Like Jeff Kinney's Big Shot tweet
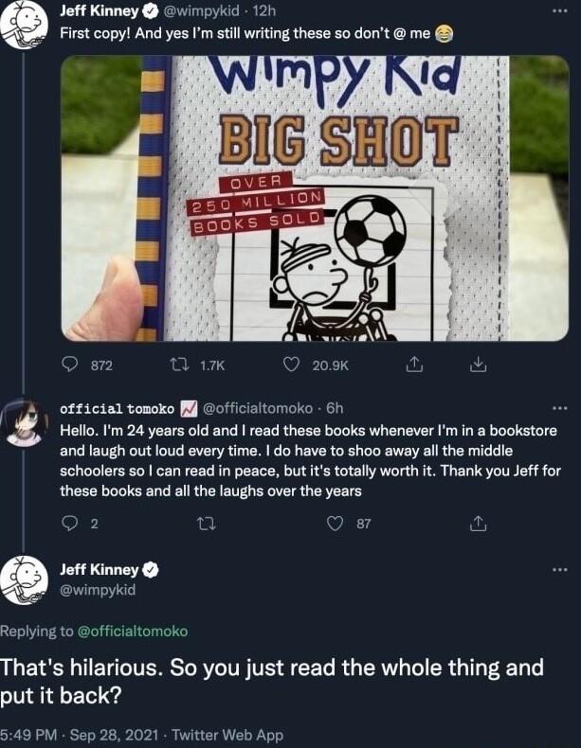The height and width of the screenshot is (748, 581). [x=293, y=365]
